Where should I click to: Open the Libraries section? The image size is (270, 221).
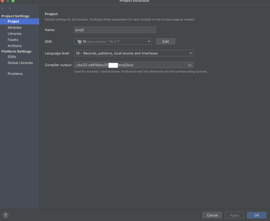pyautogui.click(x=15, y=34)
